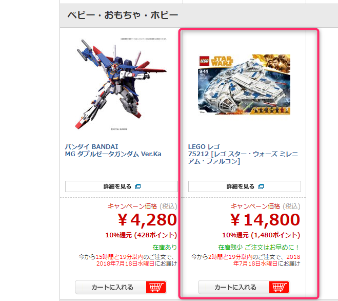Image resolution: width=338 pixels, height=301 pixels.
Task: Click 詳細を見る for LEGO Millennium Falcon
Action: coord(245,186)
